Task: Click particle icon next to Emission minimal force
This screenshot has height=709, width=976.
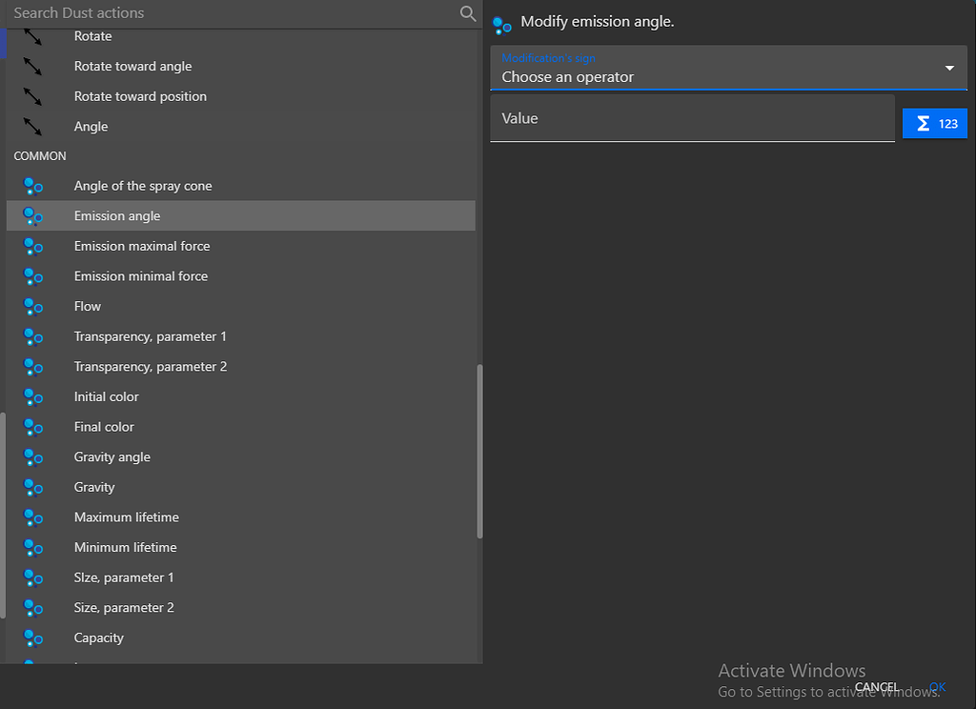Action: [x=32, y=276]
